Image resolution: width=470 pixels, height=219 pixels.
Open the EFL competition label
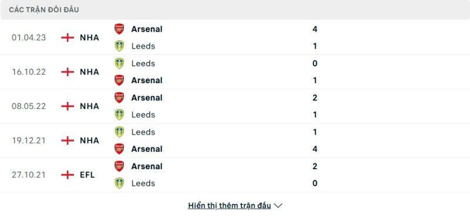tap(87, 174)
